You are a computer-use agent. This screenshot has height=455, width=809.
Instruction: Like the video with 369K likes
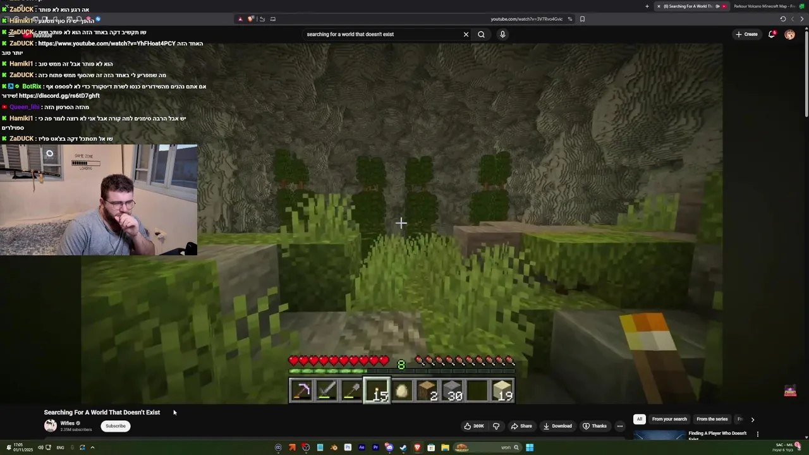point(474,426)
